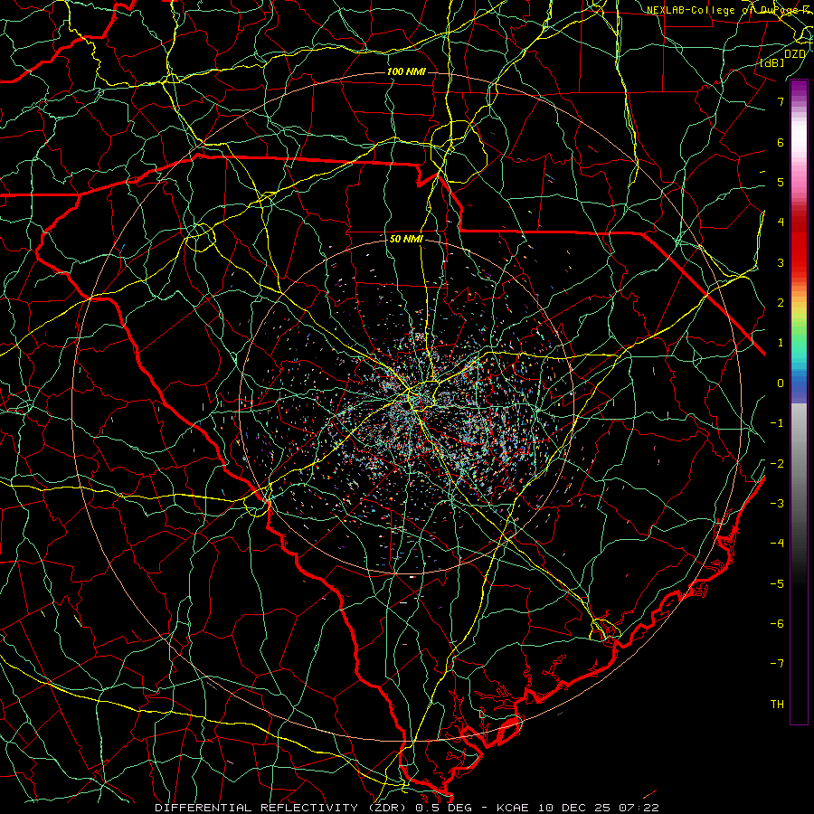This screenshot has width=814, height=814.
Task: Select the -7 dB tick label on legend
Action: (777, 664)
